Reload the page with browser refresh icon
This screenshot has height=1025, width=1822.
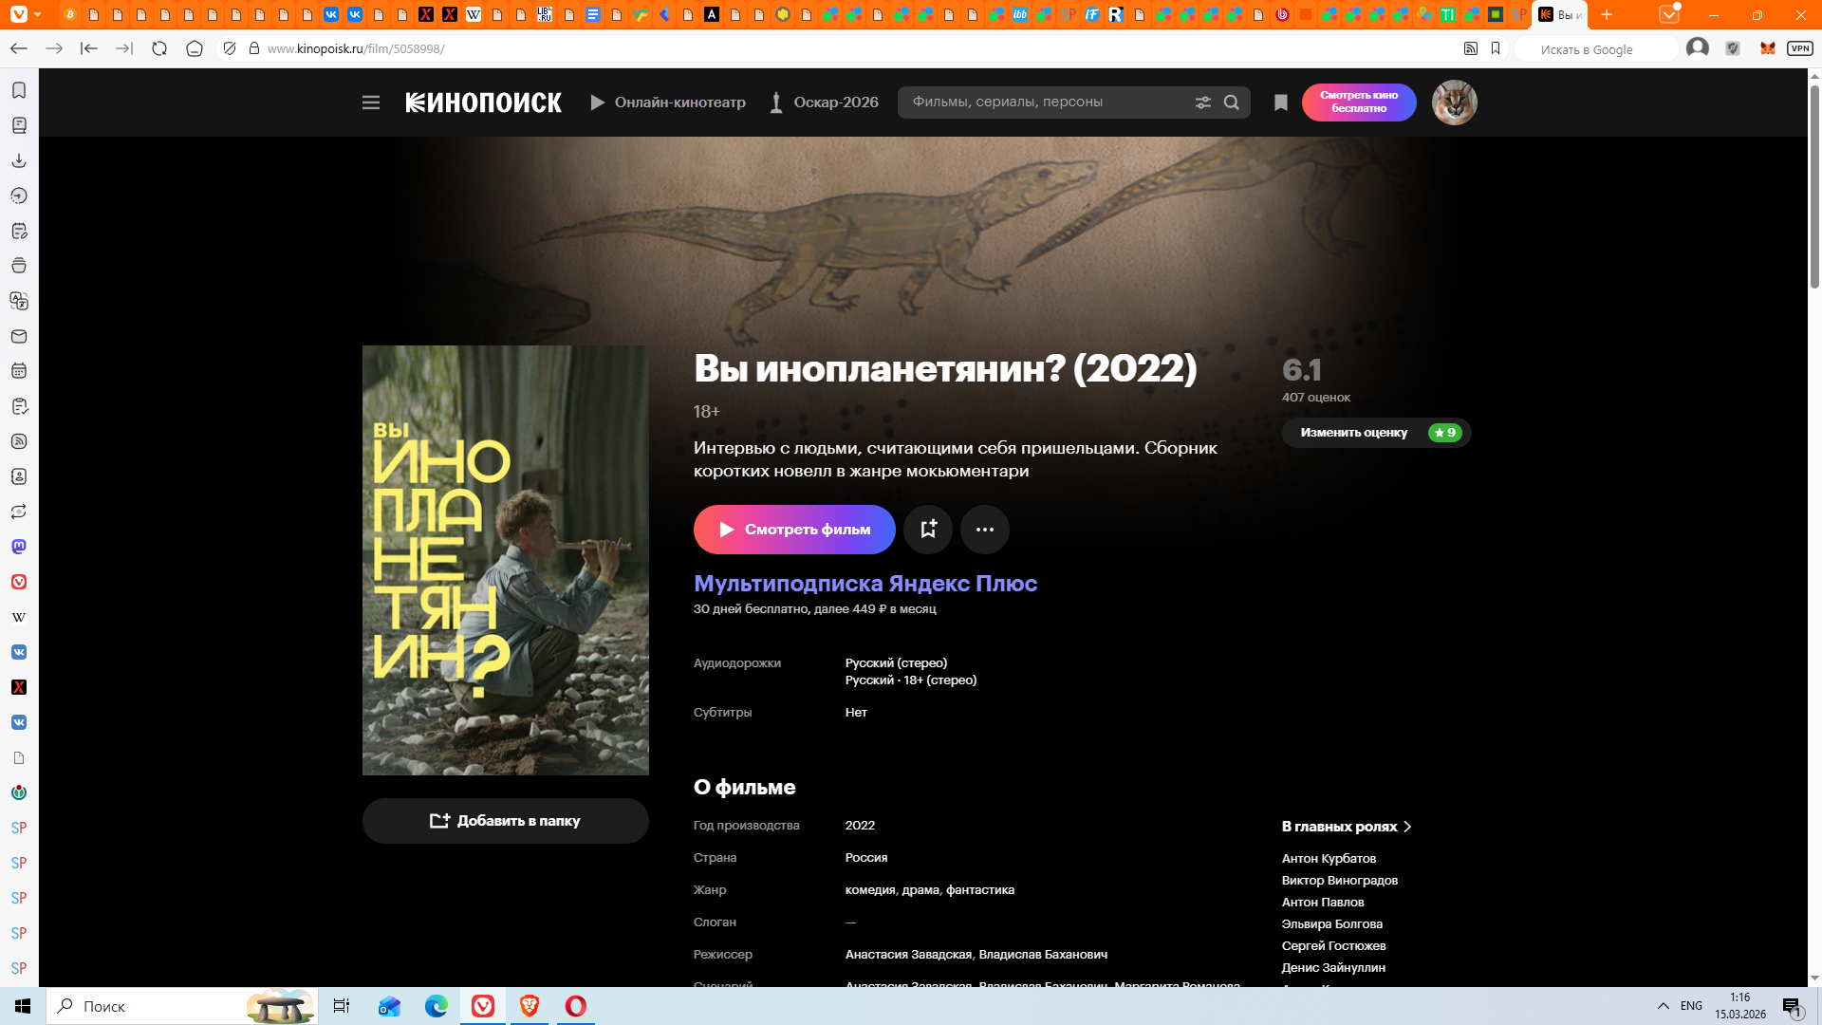click(x=159, y=48)
